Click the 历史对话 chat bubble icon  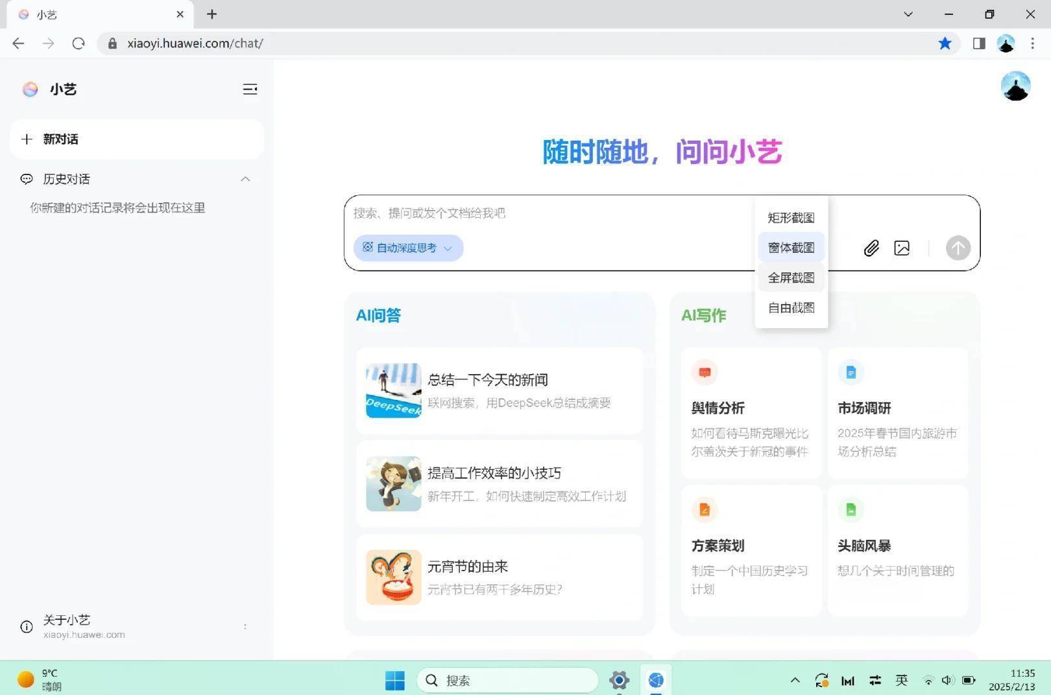pyautogui.click(x=27, y=179)
